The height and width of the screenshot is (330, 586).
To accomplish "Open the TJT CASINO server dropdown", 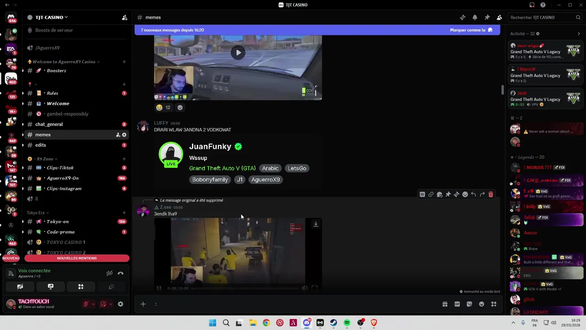I will click(x=51, y=17).
